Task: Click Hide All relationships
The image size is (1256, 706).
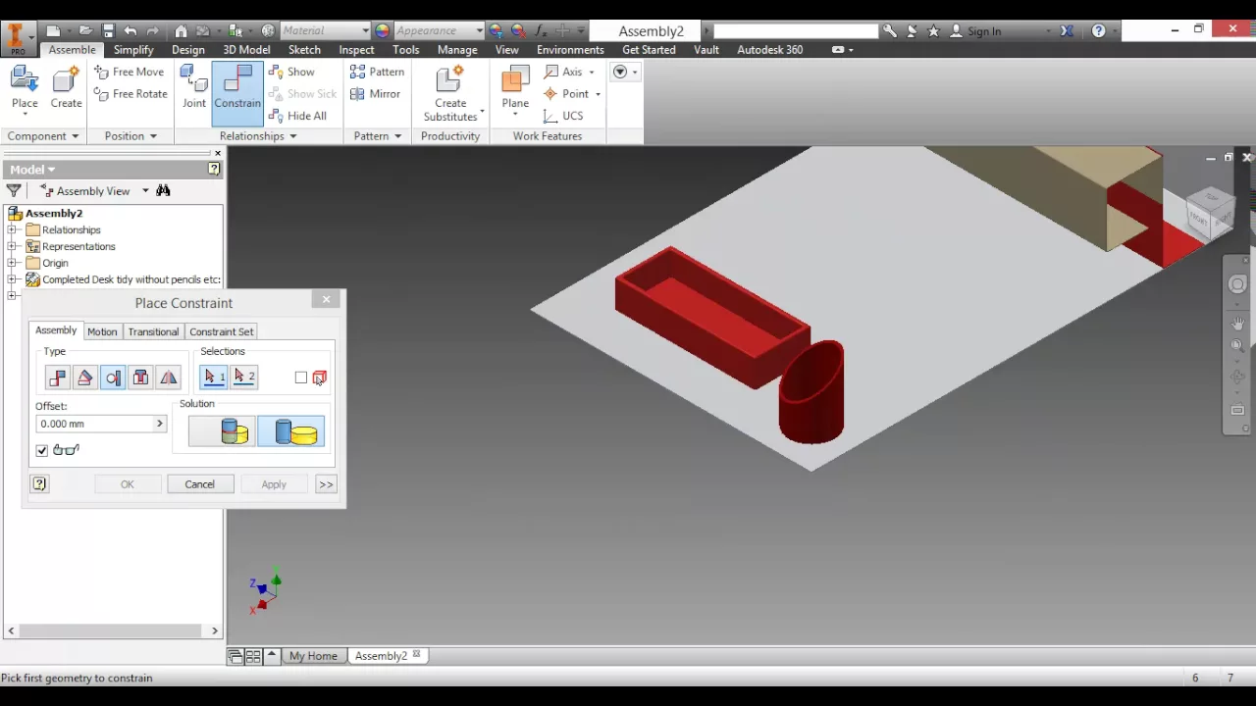Action: [297, 116]
